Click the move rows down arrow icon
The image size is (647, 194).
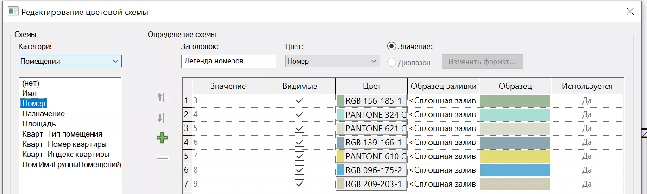163,118
